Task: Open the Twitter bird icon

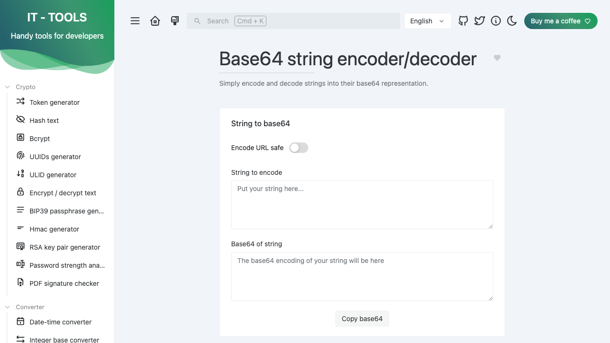Action: tap(479, 21)
